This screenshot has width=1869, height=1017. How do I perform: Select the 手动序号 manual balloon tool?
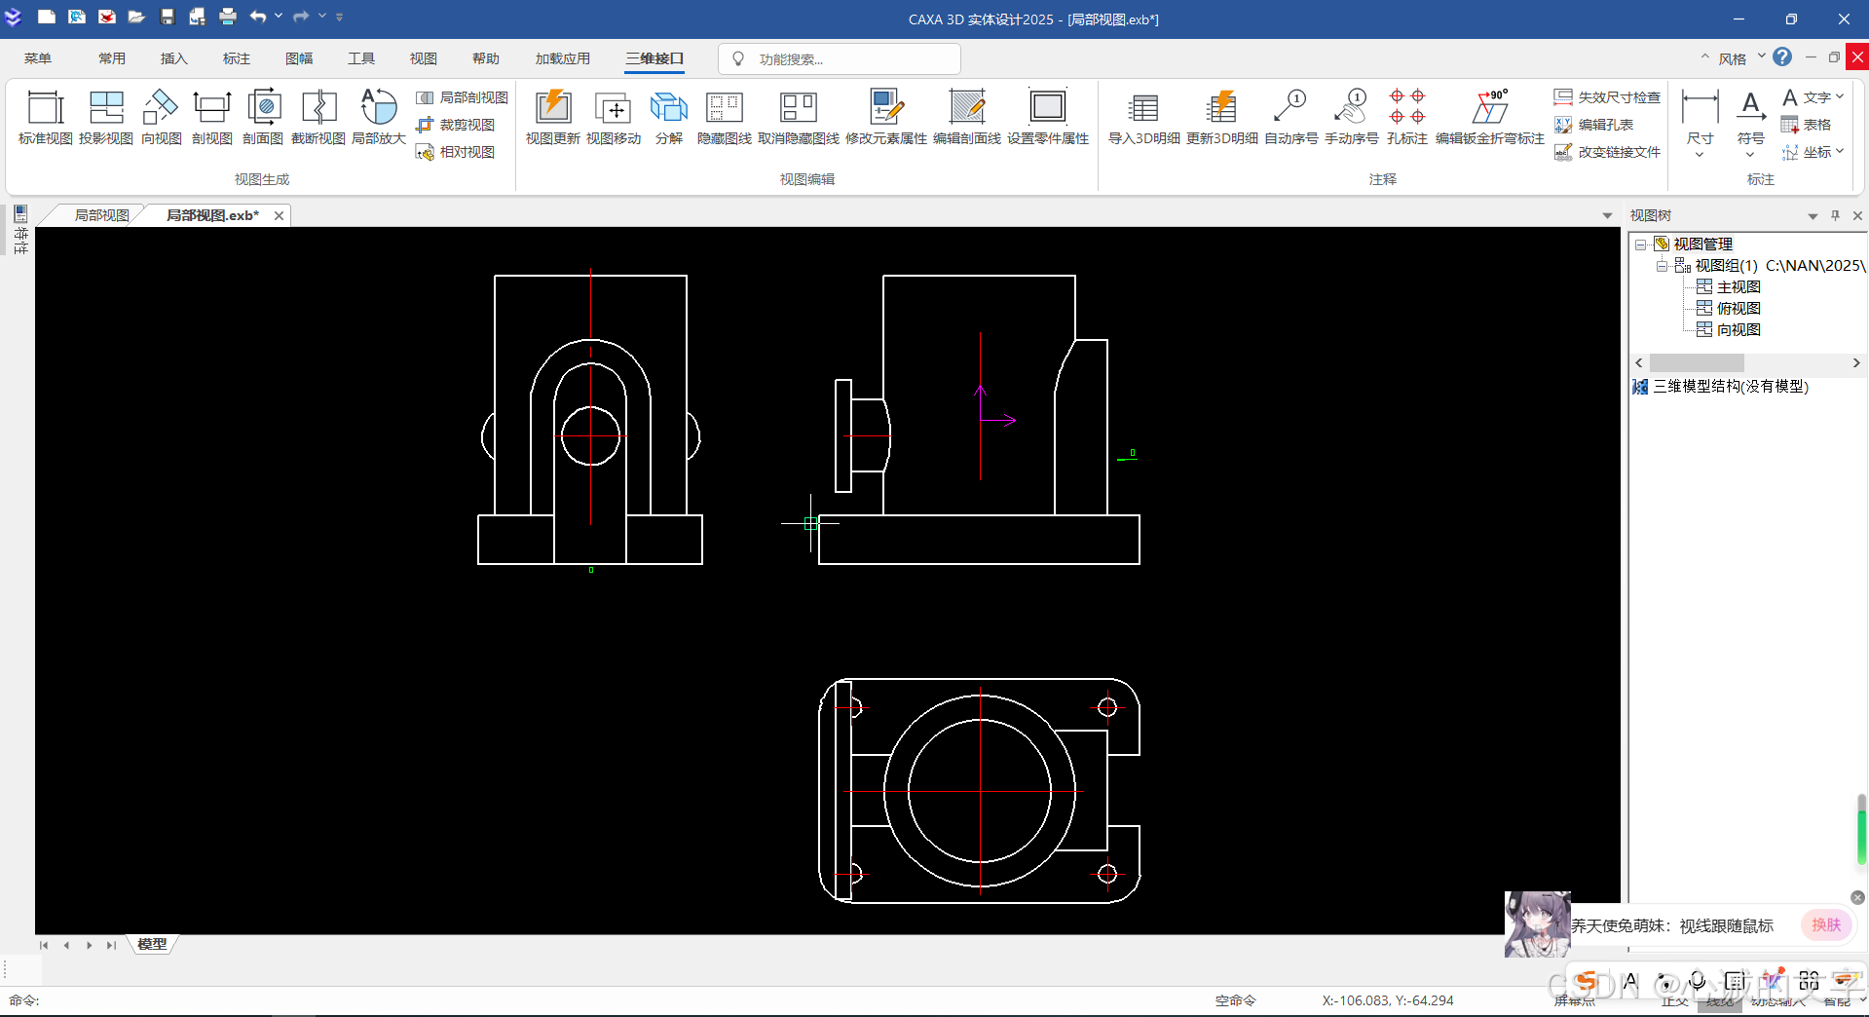pyautogui.click(x=1352, y=118)
